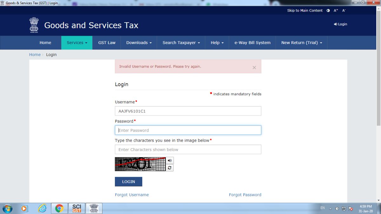Open the Action Center flag icon

pos(351,209)
